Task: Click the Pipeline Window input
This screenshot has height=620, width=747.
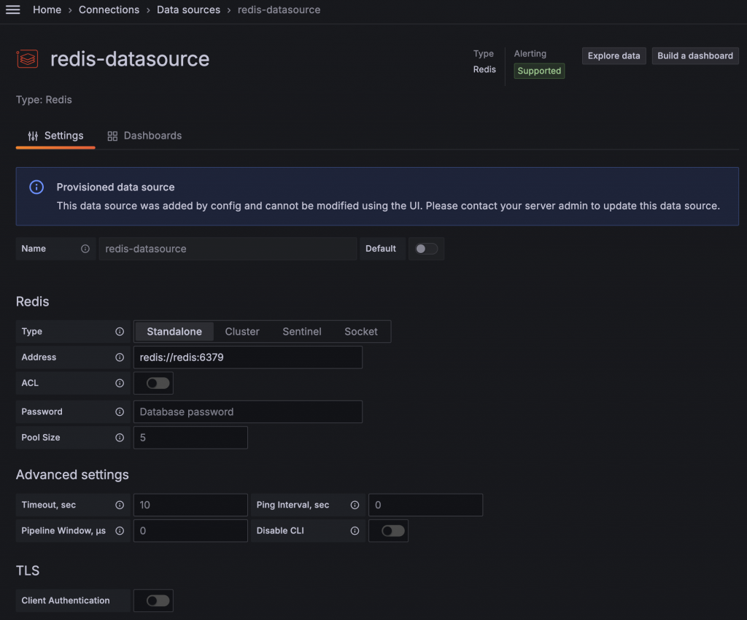Action: pos(190,530)
